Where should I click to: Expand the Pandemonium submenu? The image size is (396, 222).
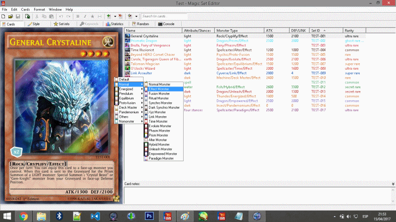(x=129, y=112)
